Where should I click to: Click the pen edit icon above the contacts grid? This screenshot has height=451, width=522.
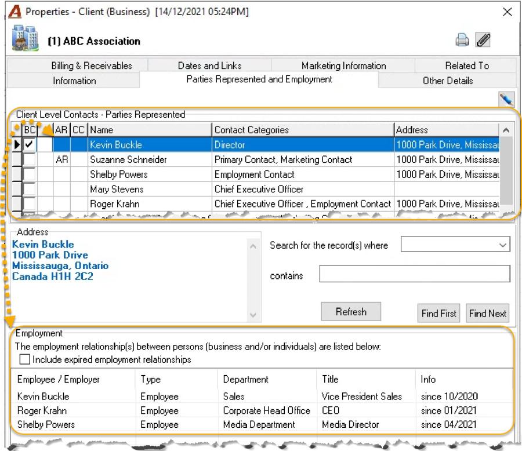(507, 99)
